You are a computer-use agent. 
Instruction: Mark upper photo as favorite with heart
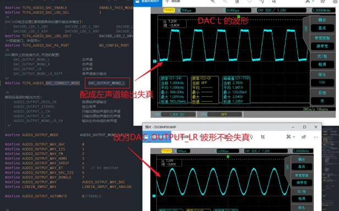249,1
